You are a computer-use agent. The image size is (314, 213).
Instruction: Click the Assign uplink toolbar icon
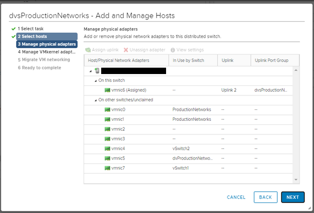point(88,50)
